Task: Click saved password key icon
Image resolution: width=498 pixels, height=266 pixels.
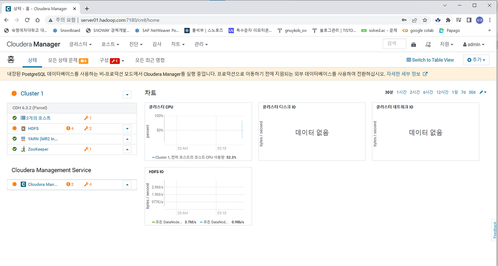Action: (x=405, y=20)
